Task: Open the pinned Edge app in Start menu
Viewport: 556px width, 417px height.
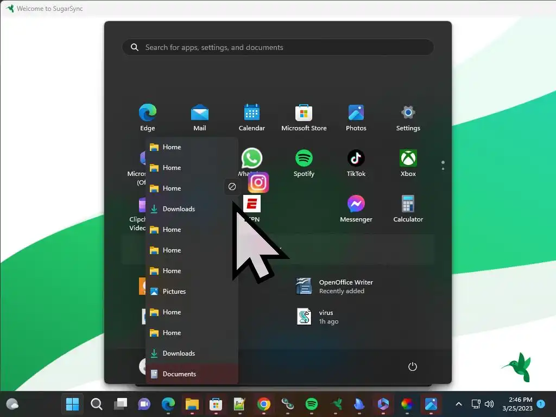Action: [148, 117]
